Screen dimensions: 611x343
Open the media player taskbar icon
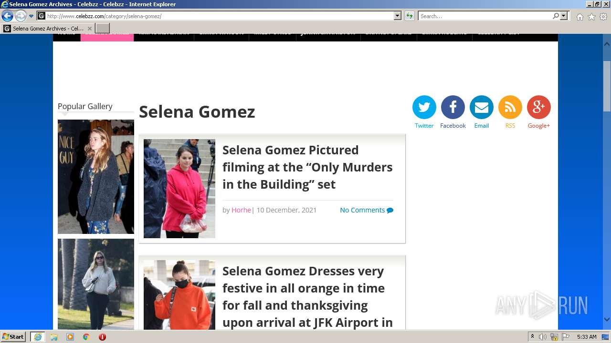(70, 337)
